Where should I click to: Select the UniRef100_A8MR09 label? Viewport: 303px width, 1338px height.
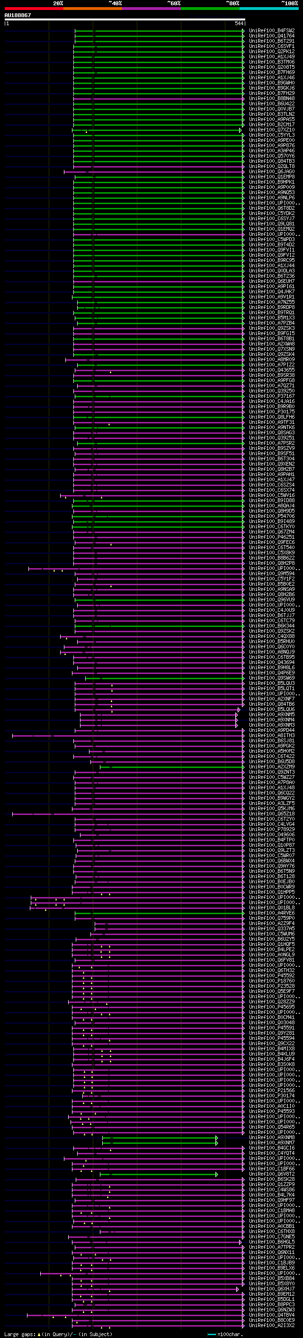click(x=272, y=359)
